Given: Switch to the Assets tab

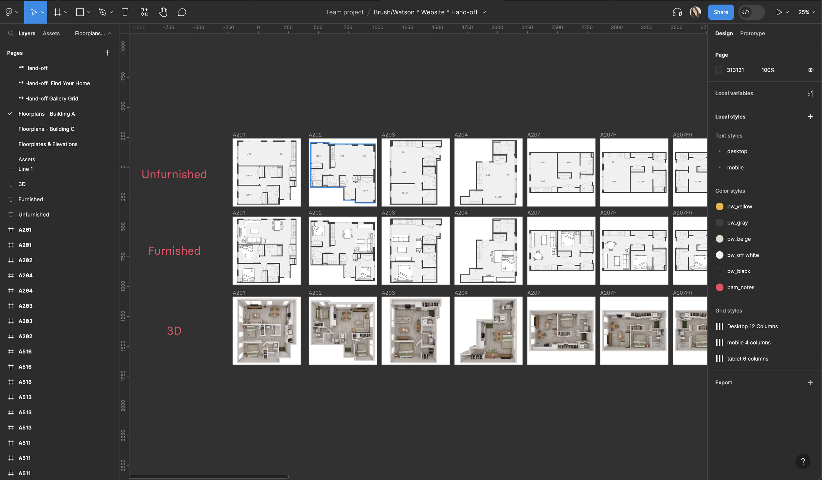Looking at the screenshot, I should 51,34.
